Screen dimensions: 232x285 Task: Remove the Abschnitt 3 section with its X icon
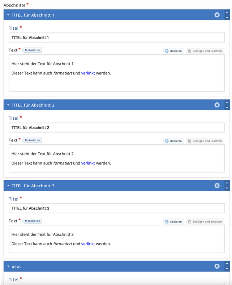pos(217,186)
